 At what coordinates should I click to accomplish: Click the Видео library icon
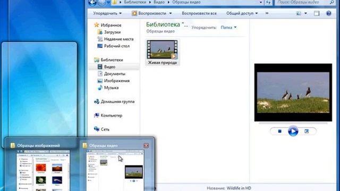tap(100, 67)
